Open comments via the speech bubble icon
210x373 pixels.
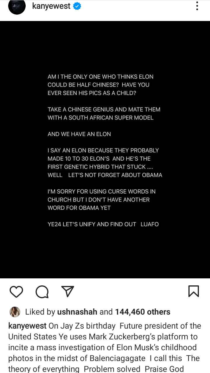[x=42, y=292]
